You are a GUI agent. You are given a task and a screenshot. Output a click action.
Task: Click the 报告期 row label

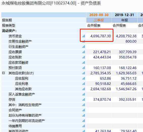[x=7, y=20]
